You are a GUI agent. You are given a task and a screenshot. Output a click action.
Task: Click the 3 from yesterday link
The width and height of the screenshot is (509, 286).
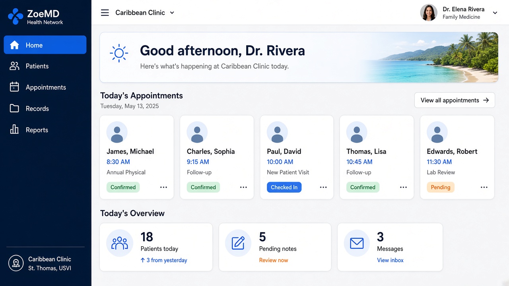click(x=164, y=260)
